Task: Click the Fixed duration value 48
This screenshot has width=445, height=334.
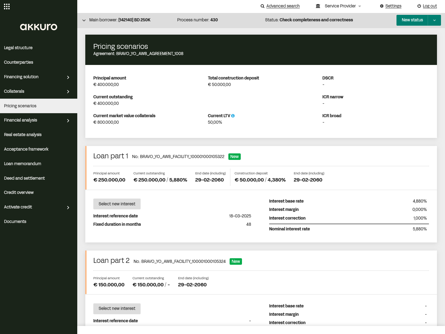Action: (249, 224)
